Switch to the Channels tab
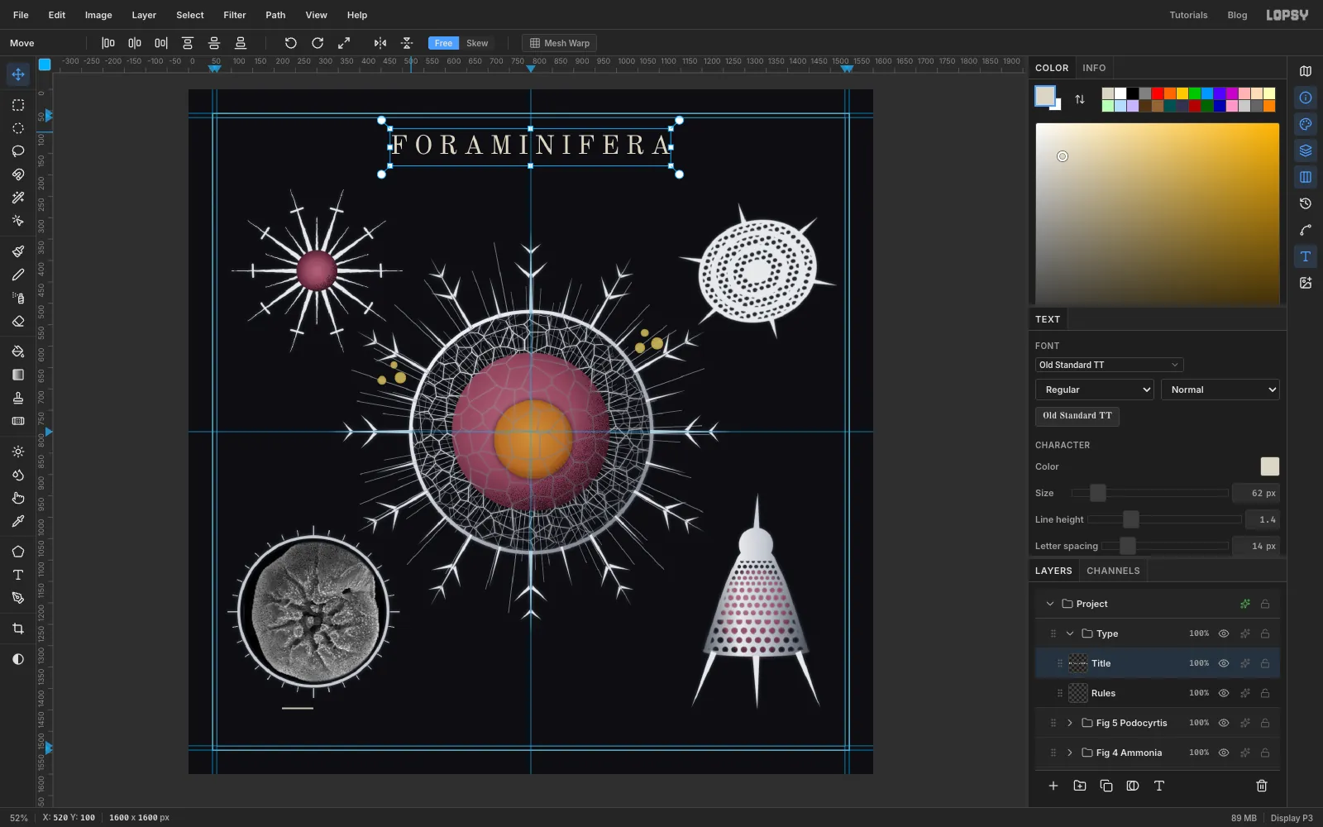The width and height of the screenshot is (1323, 827). point(1113,571)
